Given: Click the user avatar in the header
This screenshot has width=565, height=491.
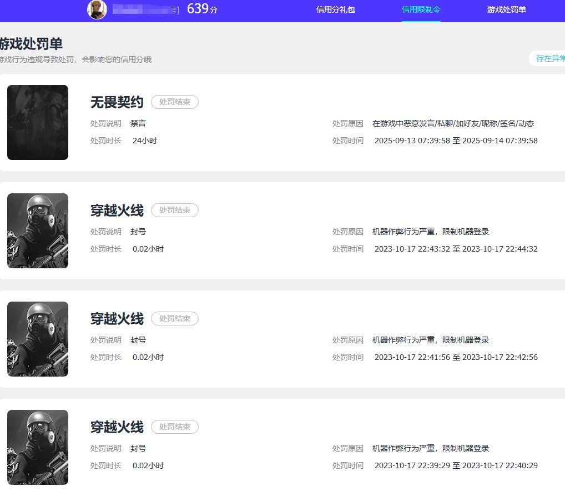Looking at the screenshot, I should pyautogui.click(x=97, y=9).
